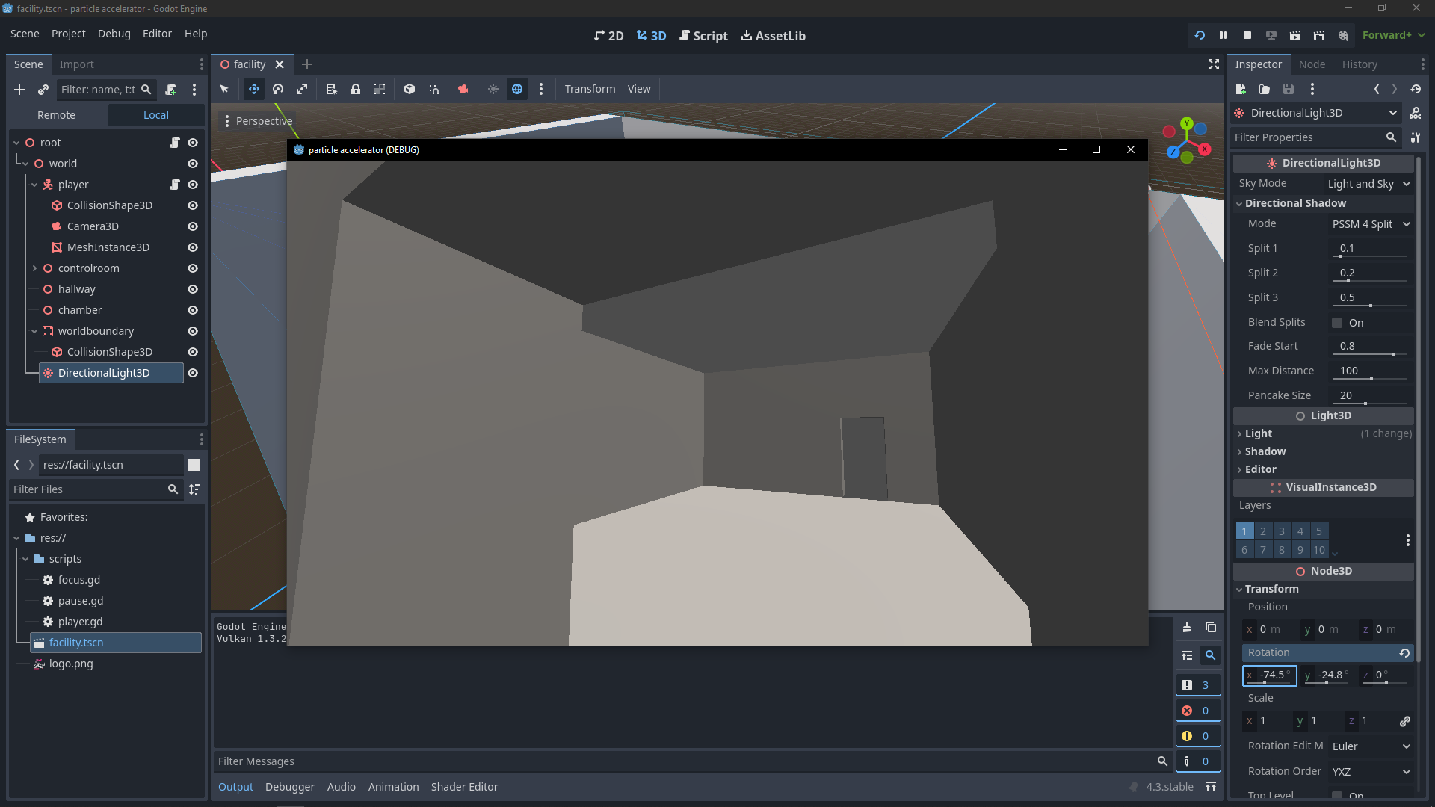The image size is (1435, 807).
Task: Adjust the Max Distance slider
Action: (x=1371, y=379)
